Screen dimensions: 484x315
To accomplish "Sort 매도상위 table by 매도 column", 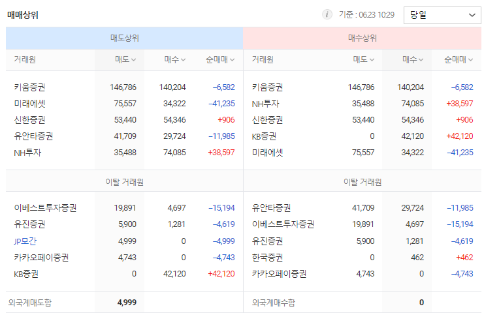I will pos(125,59).
